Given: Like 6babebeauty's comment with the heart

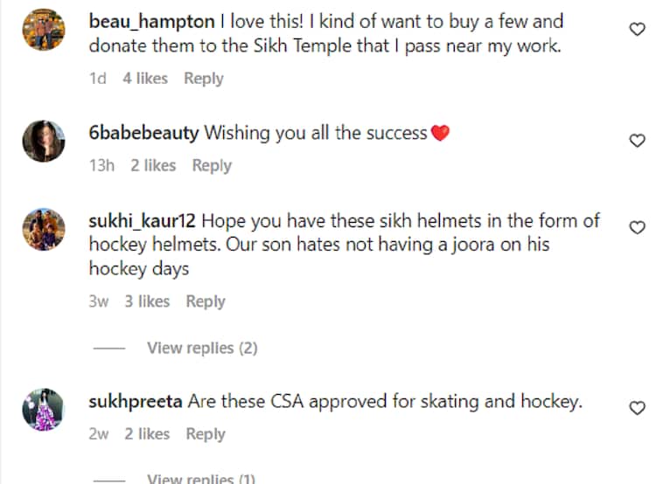Looking at the screenshot, I should tap(638, 141).
